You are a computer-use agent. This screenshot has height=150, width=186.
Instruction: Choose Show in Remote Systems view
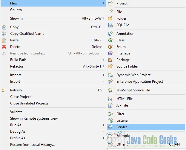pyautogui.click(x=53, y=118)
